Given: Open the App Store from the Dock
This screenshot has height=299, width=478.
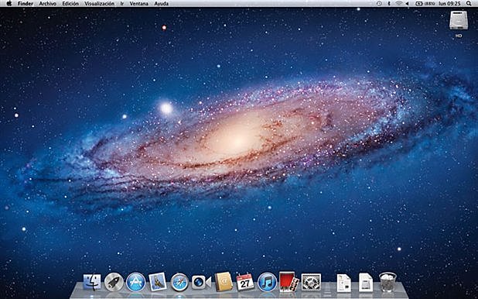Looking at the screenshot, I should coord(135,282).
